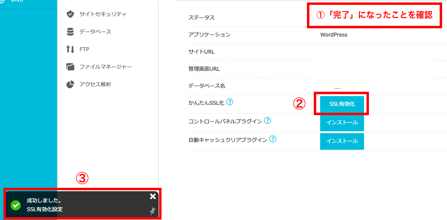Click help icon beside コントロールパネルプラグイン
Image resolution: width=447 pixels, height=220 pixels.
267,120
